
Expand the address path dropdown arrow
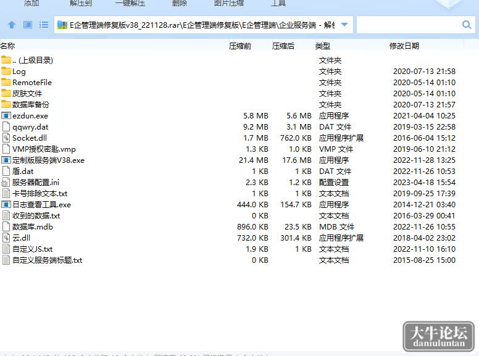(x=344, y=25)
